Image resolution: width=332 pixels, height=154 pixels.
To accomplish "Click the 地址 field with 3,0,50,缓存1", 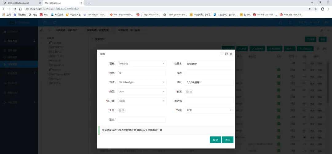I will [209, 82].
